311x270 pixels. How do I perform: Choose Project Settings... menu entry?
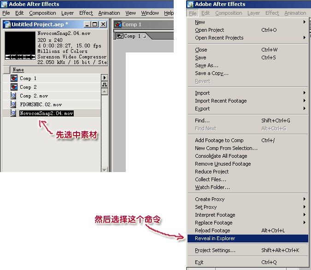(248, 250)
